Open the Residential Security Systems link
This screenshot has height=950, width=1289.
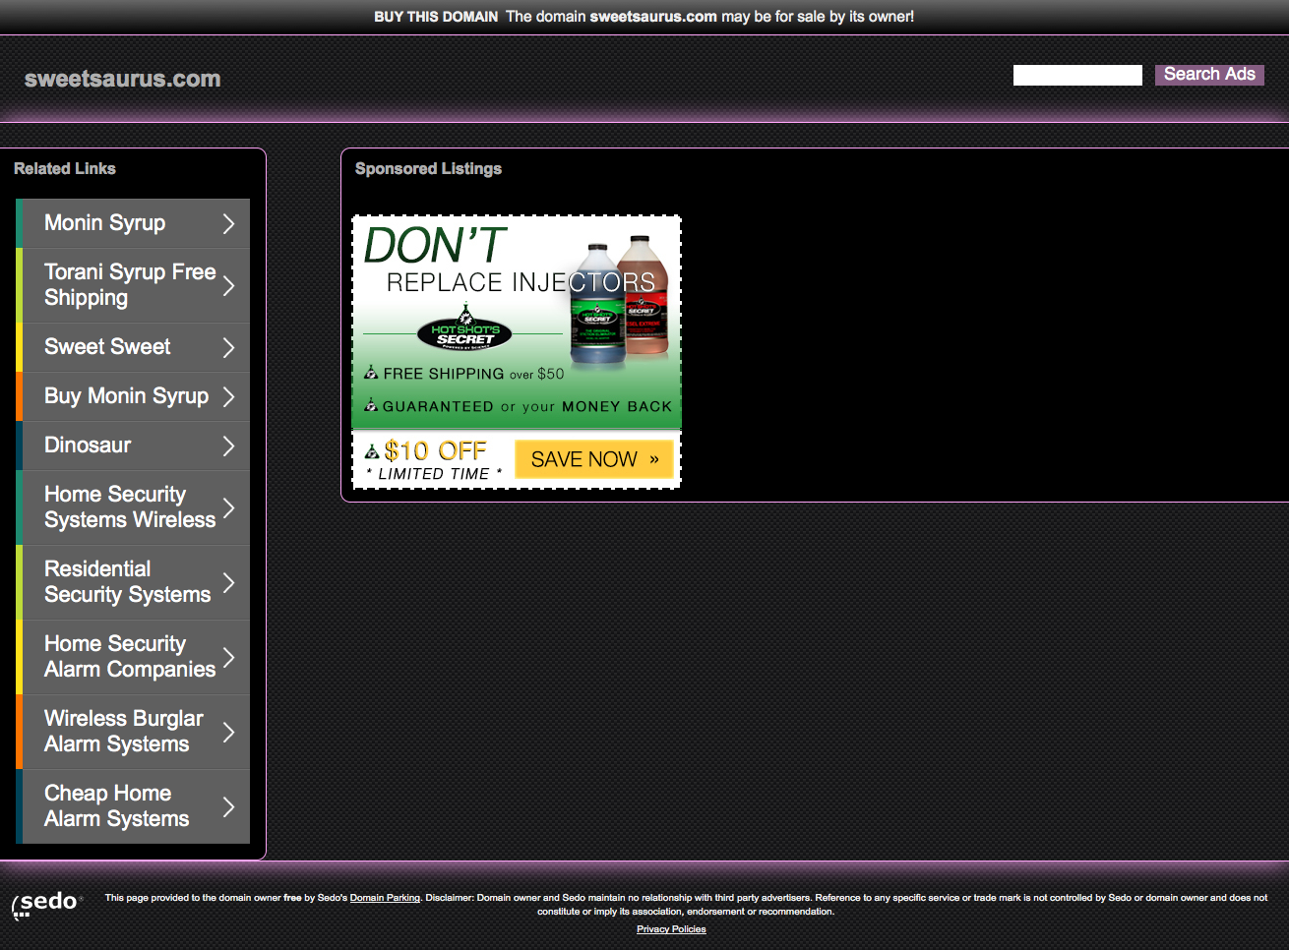127,582
